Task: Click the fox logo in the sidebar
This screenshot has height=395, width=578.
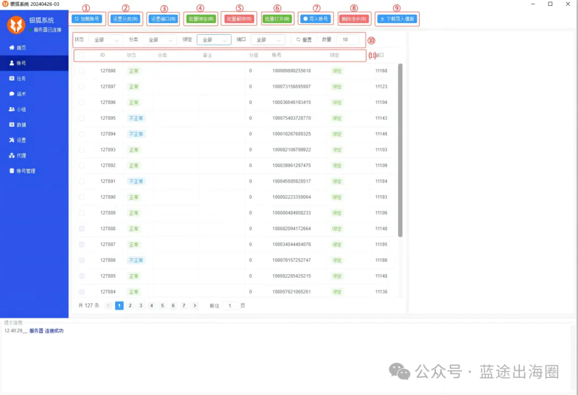Action: (x=16, y=25)
